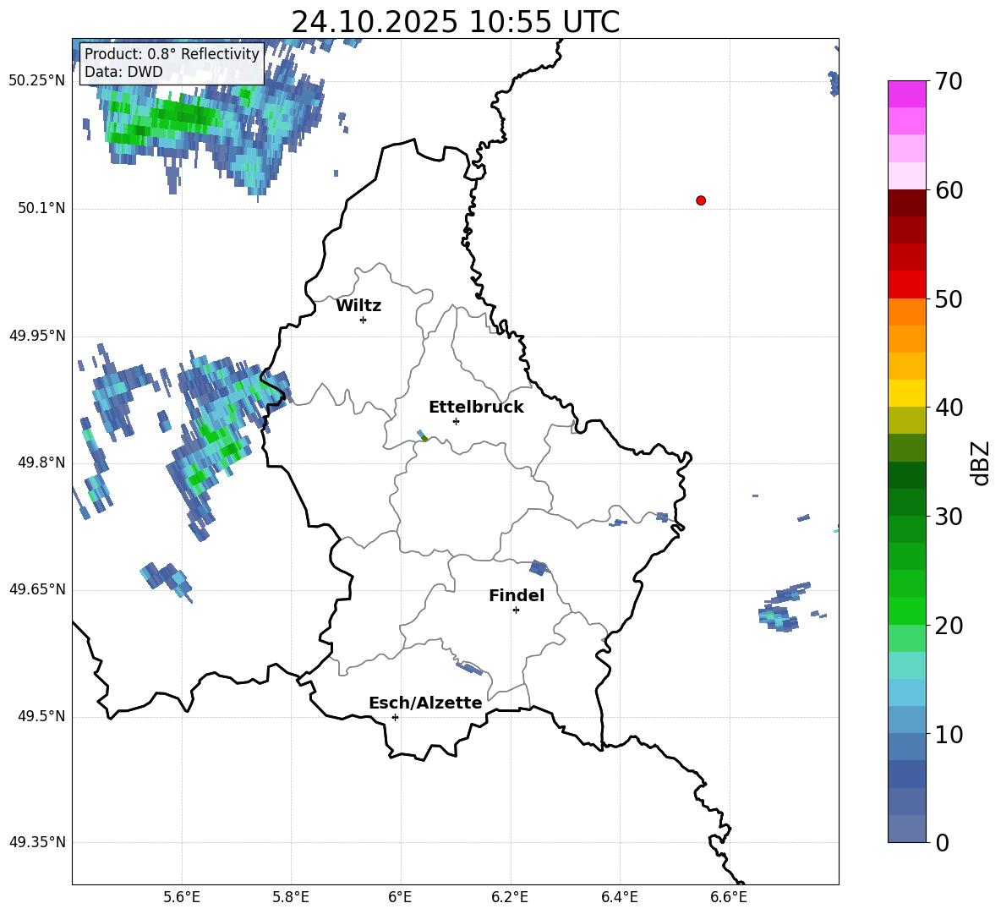Click the 49.5°N latitude label
Screen dimensions: 1001x914
pyautogui.click(x=41, y=716)
